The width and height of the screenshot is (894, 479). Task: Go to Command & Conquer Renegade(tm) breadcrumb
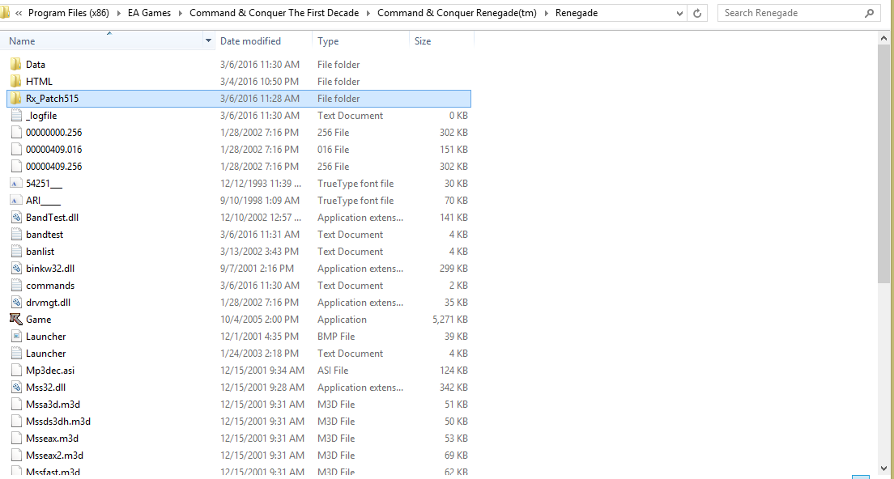coord(458,13)
